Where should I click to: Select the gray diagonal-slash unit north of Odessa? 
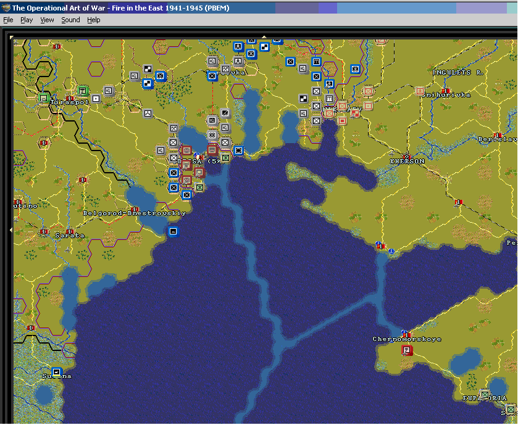(x=225, y=113)
